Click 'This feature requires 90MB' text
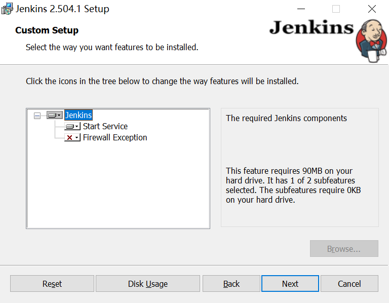This screenshot has width=389, height=303. coord(293,185)
